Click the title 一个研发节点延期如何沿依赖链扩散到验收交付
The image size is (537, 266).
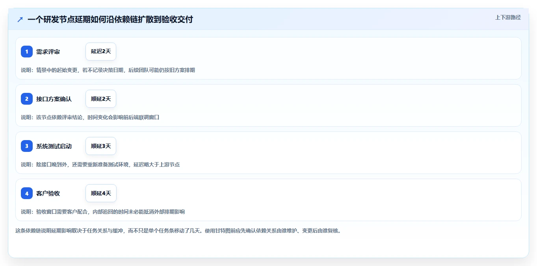(x=110, y=19)
